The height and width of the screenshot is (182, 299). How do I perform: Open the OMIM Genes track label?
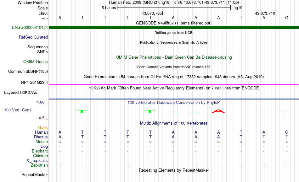point(36,62)
